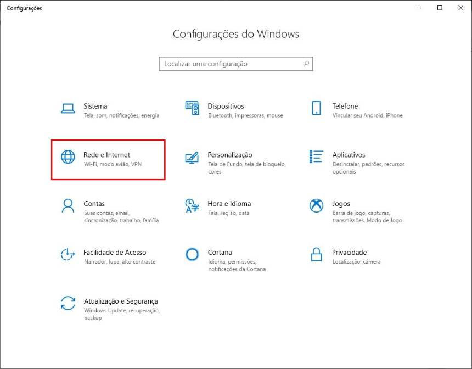This screenshot has height=369, width=472.
Task: Open Contas settings title
Action: (x=94, y=204)
